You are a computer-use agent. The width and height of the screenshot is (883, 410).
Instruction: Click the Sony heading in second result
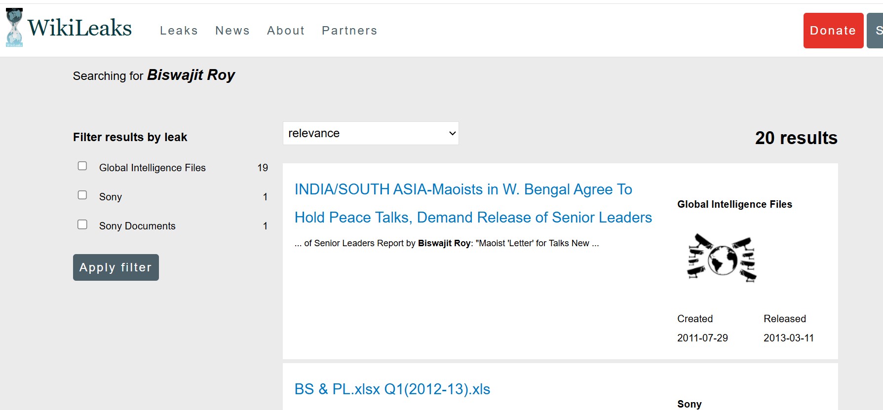[689, 404]
